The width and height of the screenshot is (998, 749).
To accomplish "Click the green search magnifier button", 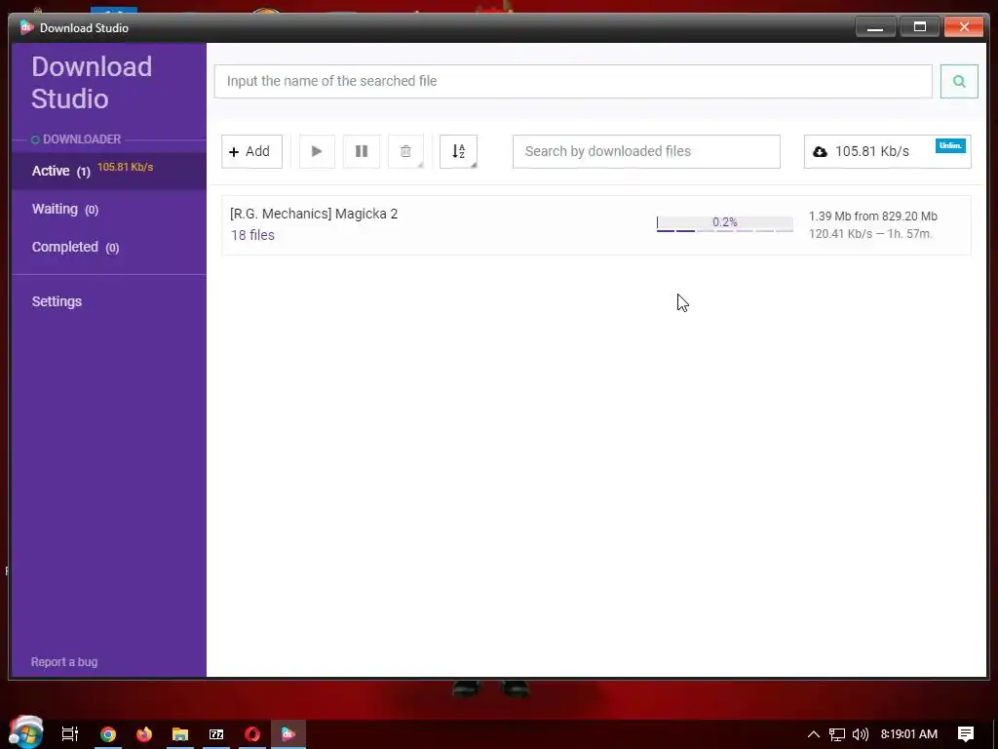I will click(959, 81).
